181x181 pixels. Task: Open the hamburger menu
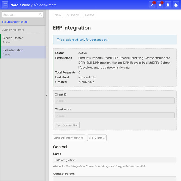[5, 5]
